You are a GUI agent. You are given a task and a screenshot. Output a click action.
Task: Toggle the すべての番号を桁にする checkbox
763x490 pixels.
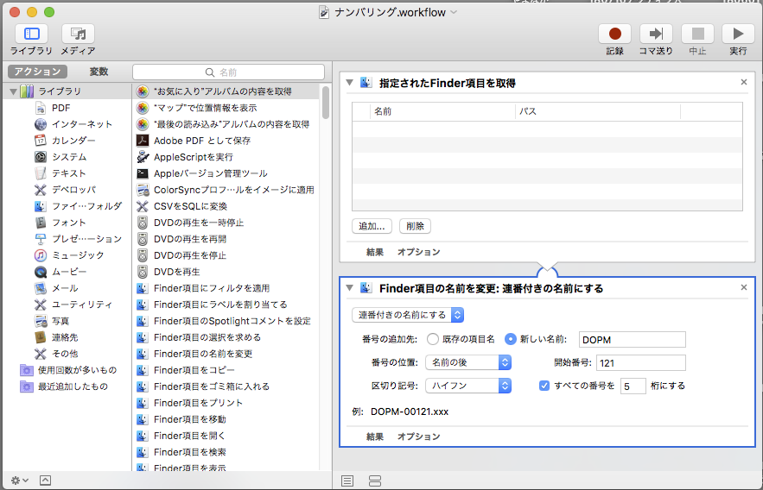point(544,386)
